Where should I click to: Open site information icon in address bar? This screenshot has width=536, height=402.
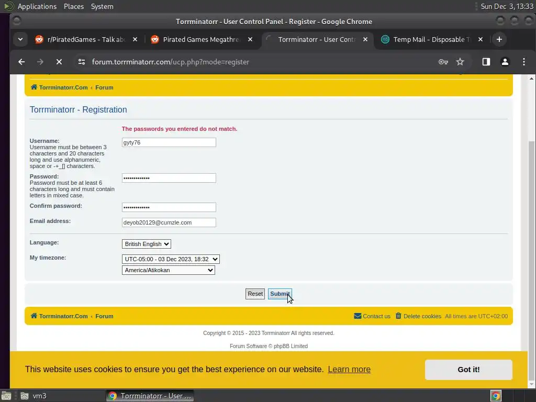click(x=81, y=62)
